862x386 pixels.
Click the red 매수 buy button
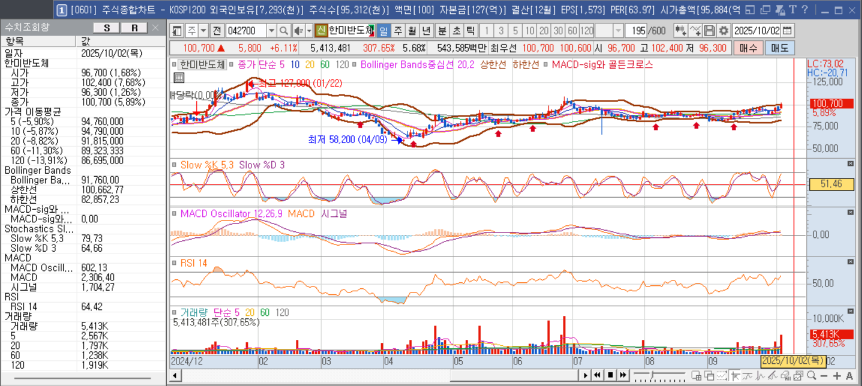[x=748, y=48]
